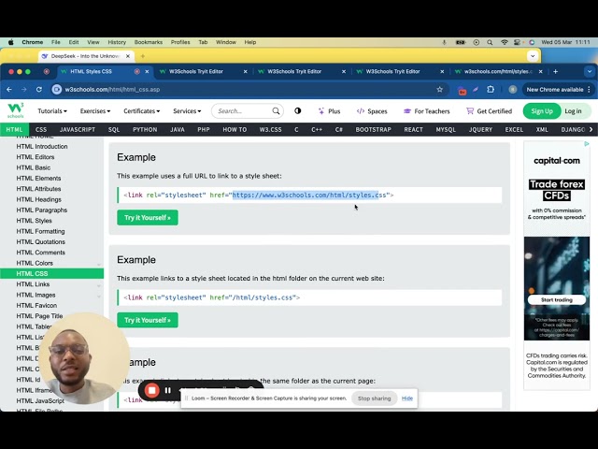This screenshot has width=598, height=449.
Task: Pause the Loom recording
Action: [x=168, y=390]
